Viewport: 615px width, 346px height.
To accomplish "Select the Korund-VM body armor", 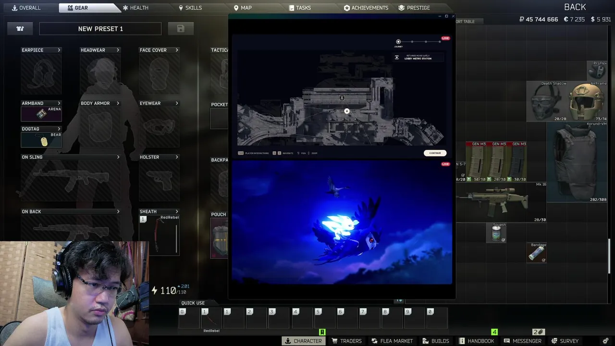I will (x=577, y=161).
